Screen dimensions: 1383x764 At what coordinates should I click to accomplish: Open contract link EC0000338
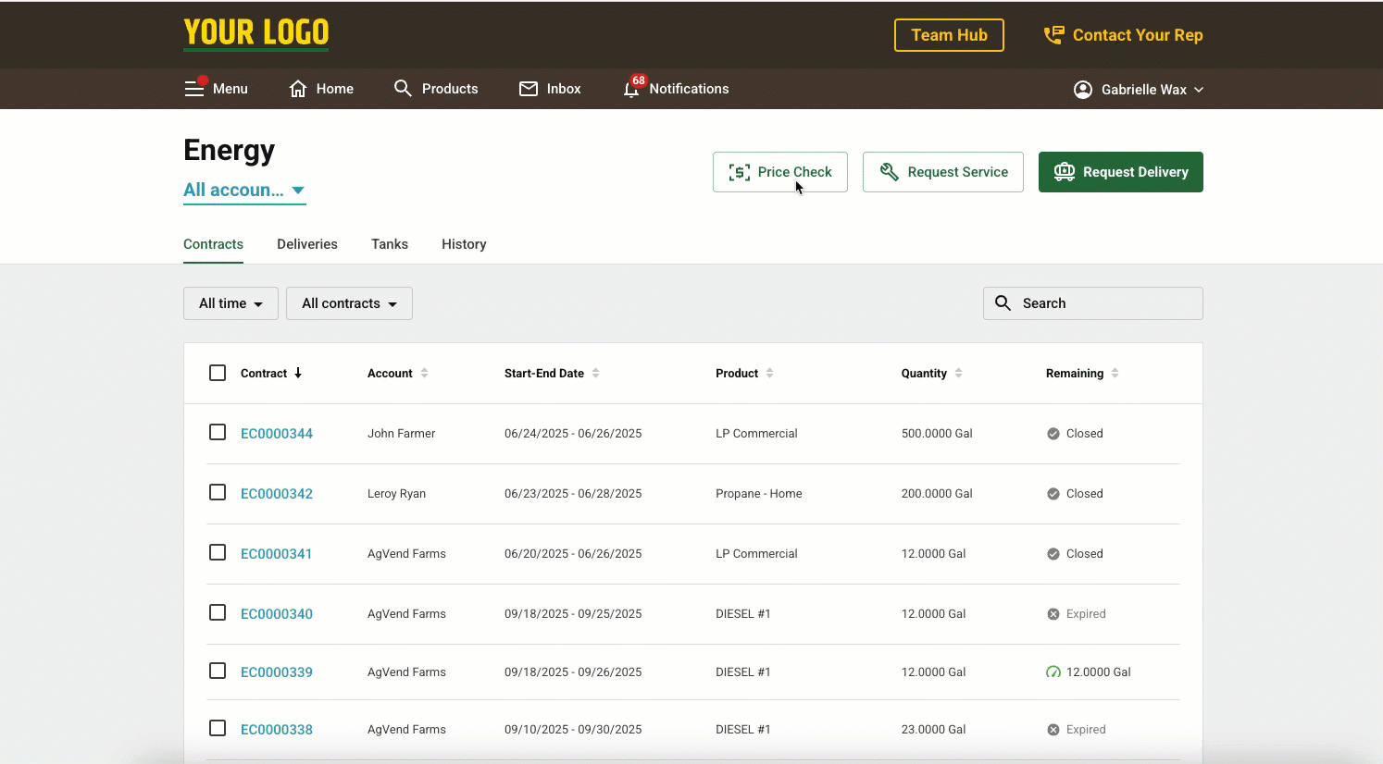pos(277,730)
